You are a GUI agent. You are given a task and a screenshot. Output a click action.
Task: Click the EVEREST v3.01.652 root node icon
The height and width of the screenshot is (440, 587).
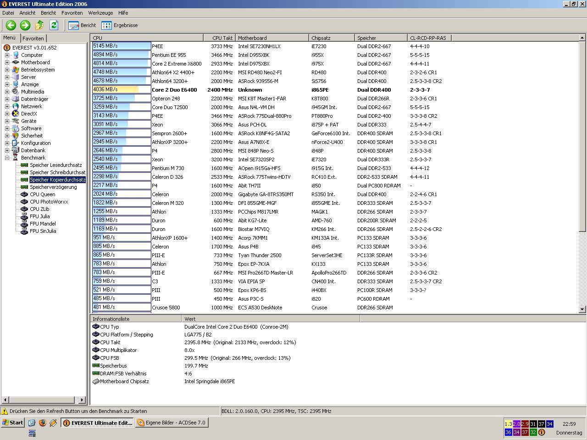(7, 48)
